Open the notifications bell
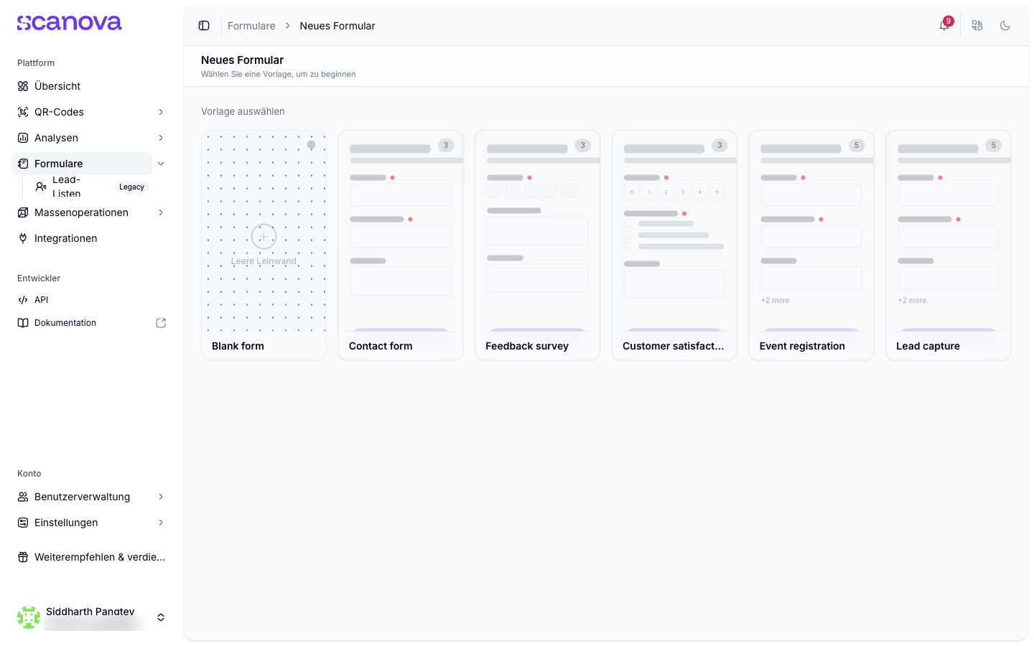Image resolution: width=1034 pixels, height=646 pixels. pos(944,26)
